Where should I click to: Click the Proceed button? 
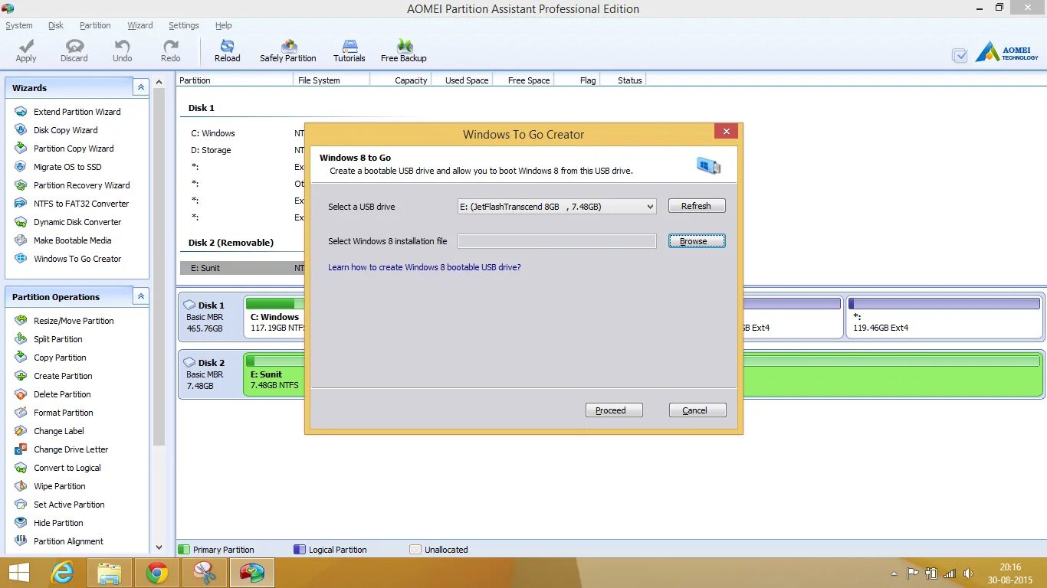614,410
